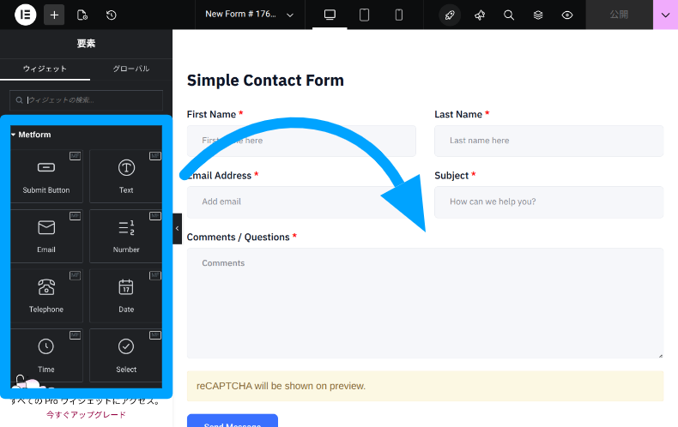
Task: Click the 公開 publish button
Action: (x=619, y=15)
